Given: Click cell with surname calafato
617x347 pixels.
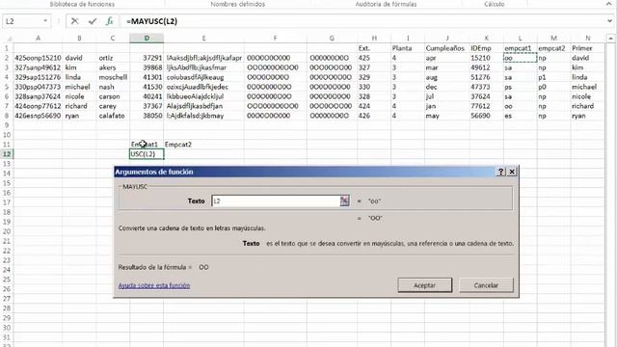Looking at the screenshot, I should pos(113,116).
